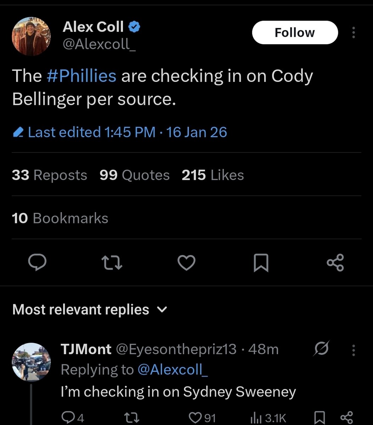Open the #Phillies hashtag
This screenshot has height=425, width=373.
click(x=81, y=76)
